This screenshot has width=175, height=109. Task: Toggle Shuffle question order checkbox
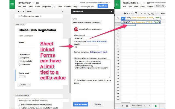(19, 16)
